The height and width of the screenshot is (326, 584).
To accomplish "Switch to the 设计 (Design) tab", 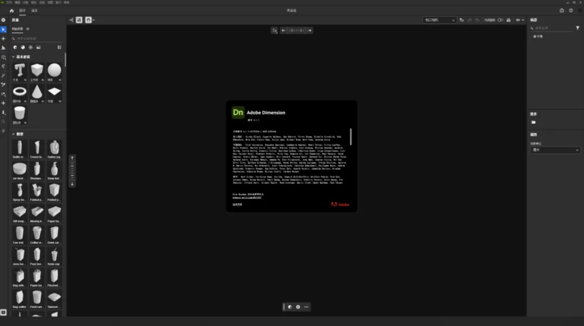I will coord(22,11).
